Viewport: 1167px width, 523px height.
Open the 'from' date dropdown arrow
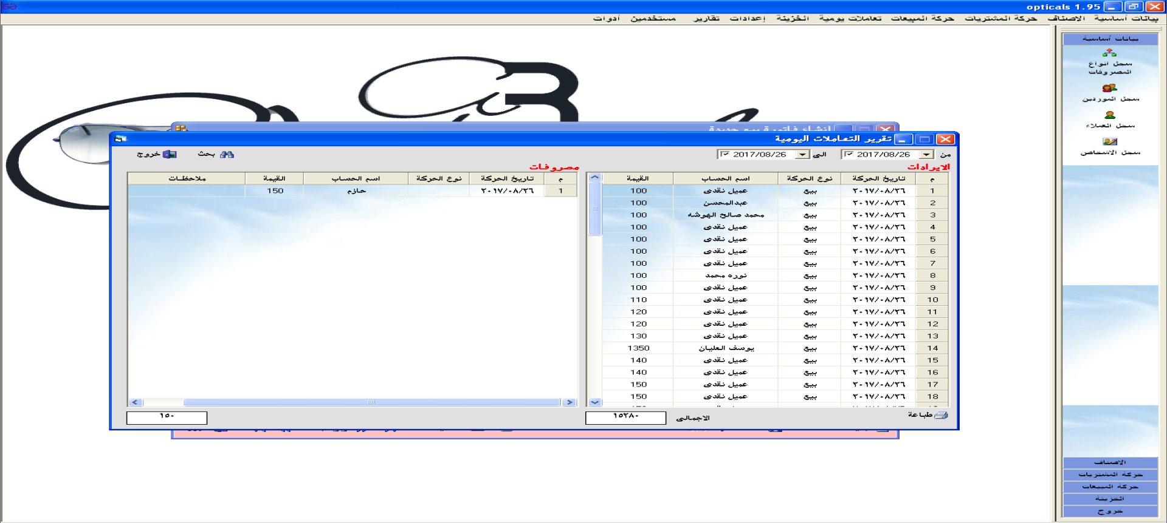(x=926, y=155)
